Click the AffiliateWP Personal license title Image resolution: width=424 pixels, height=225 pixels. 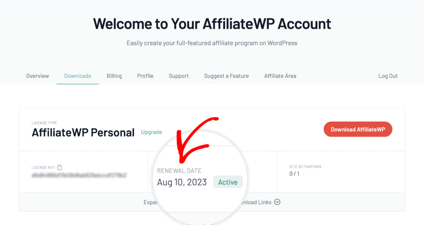click(83, 133)
